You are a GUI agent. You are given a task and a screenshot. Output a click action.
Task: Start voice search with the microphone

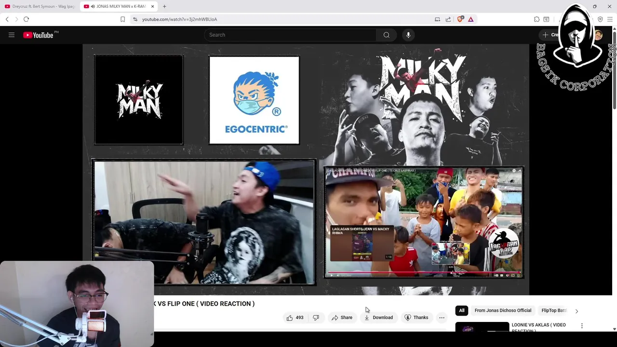(x=408, y=35)
